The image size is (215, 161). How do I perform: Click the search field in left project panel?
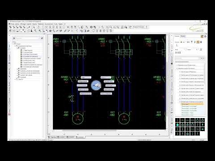tap(28, 38)
